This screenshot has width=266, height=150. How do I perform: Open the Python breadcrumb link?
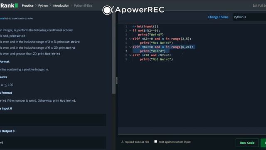tap(43, 5)
